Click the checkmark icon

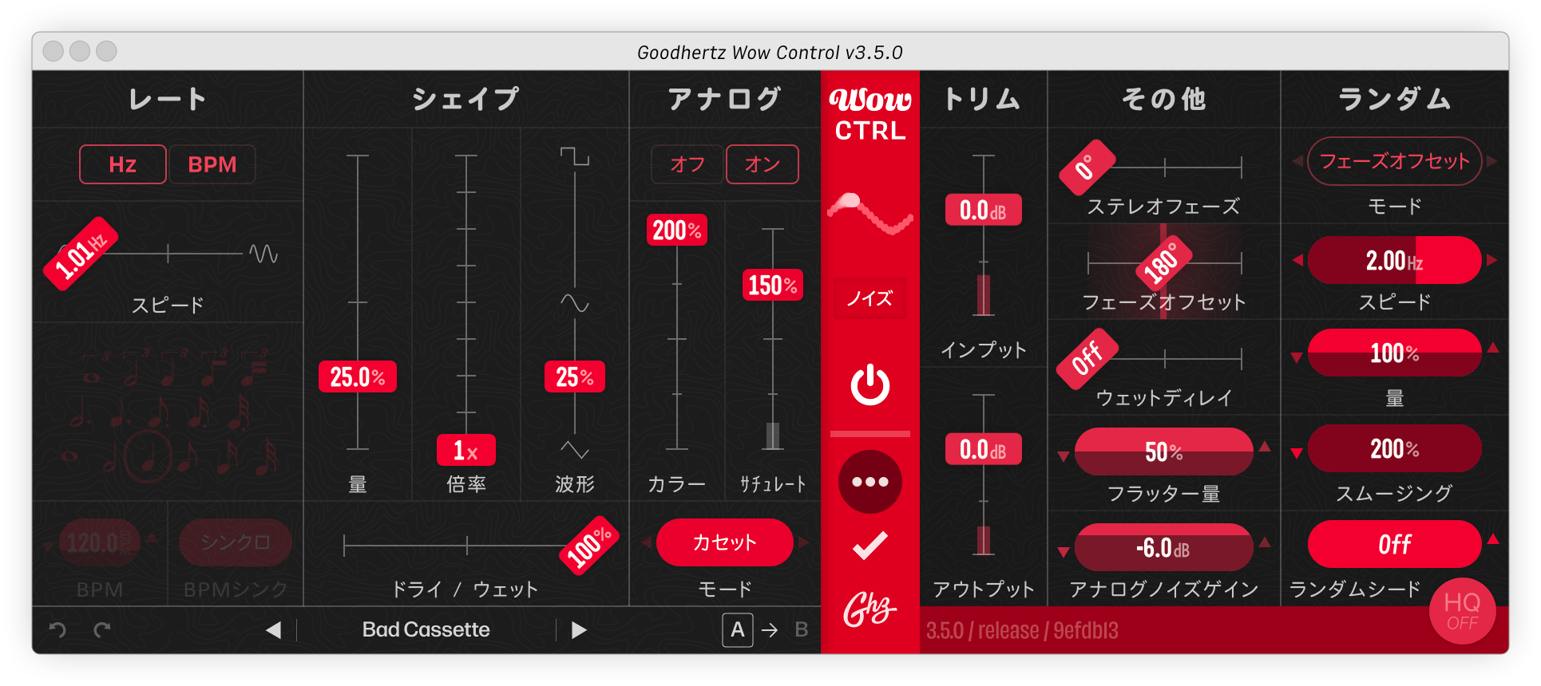870,546
